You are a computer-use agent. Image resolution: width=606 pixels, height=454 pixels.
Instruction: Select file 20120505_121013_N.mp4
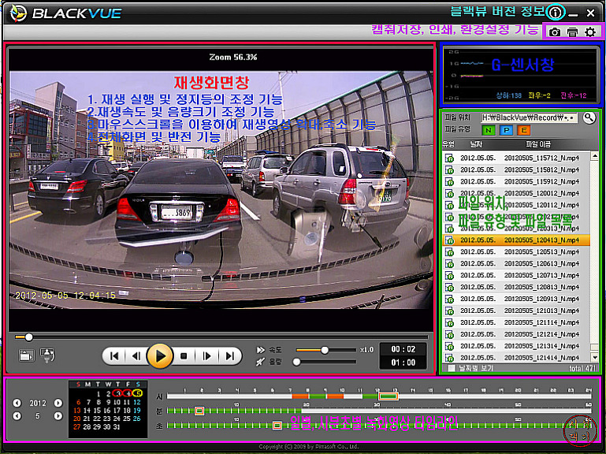point(516,311)
